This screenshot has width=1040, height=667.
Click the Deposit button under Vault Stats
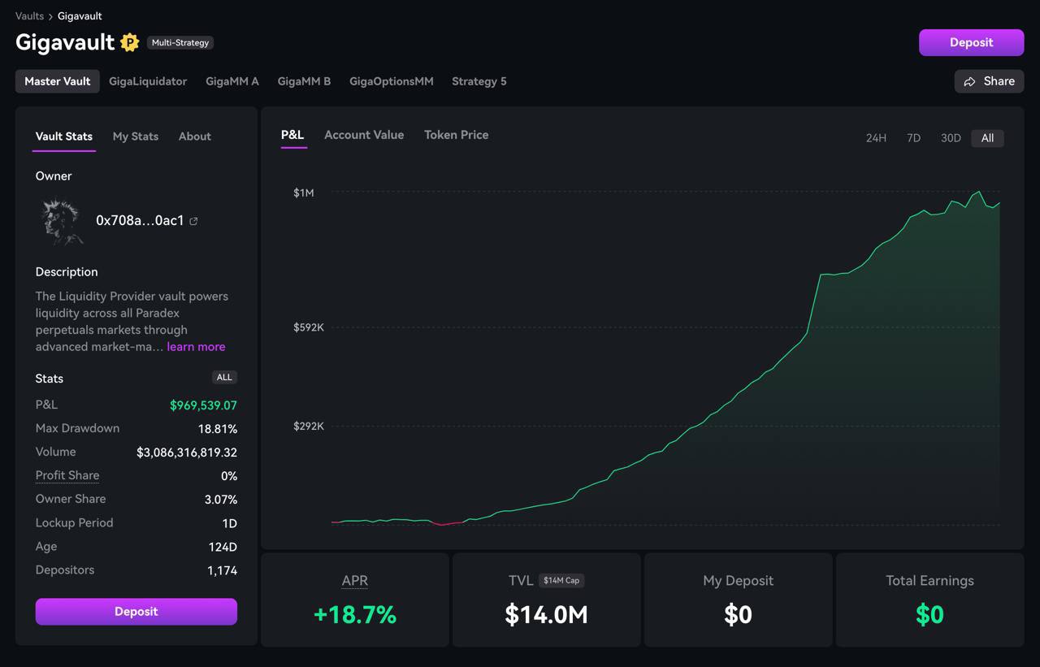136,612
